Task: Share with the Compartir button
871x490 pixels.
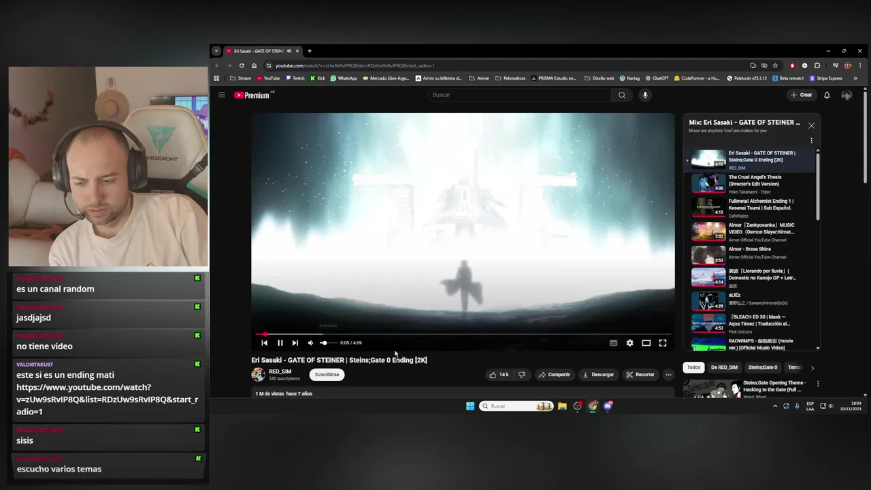Action: [554, 374]
